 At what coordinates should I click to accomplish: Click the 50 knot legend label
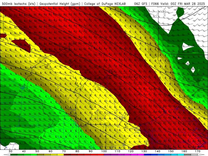coord(37,151)
